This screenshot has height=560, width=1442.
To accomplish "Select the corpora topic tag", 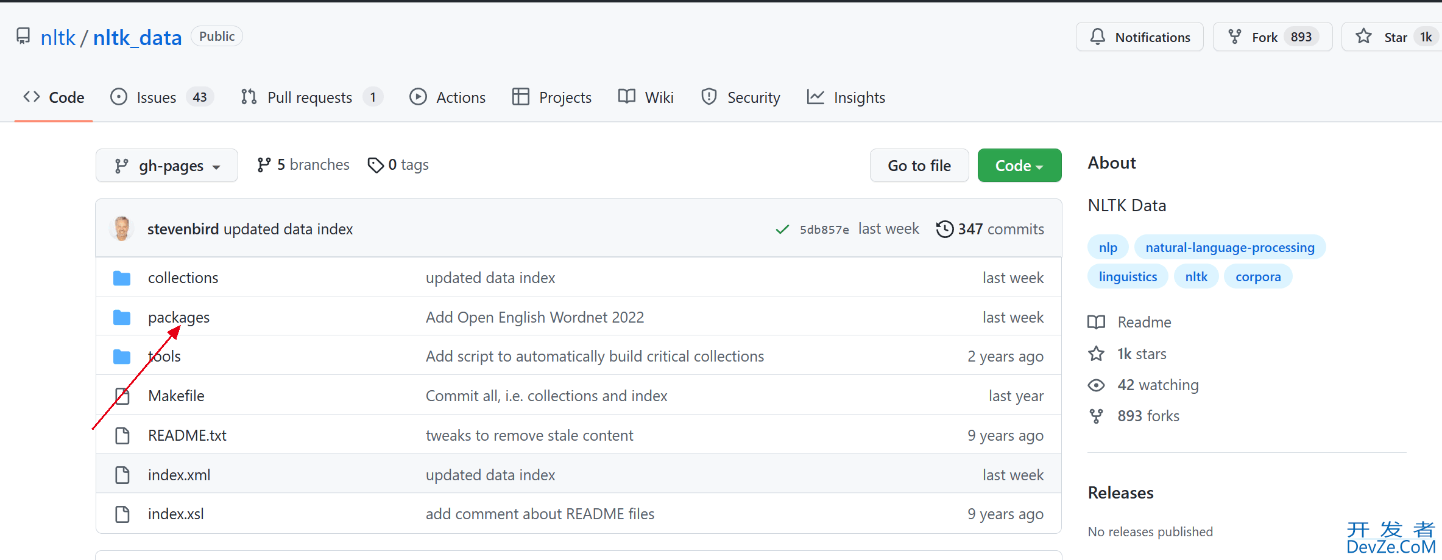I will 1258,276.
